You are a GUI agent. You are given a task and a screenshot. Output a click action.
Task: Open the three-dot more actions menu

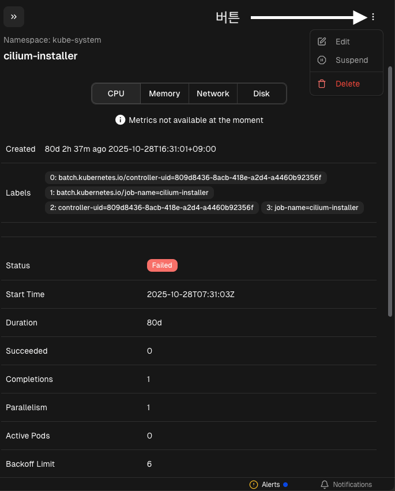point(373,17)
